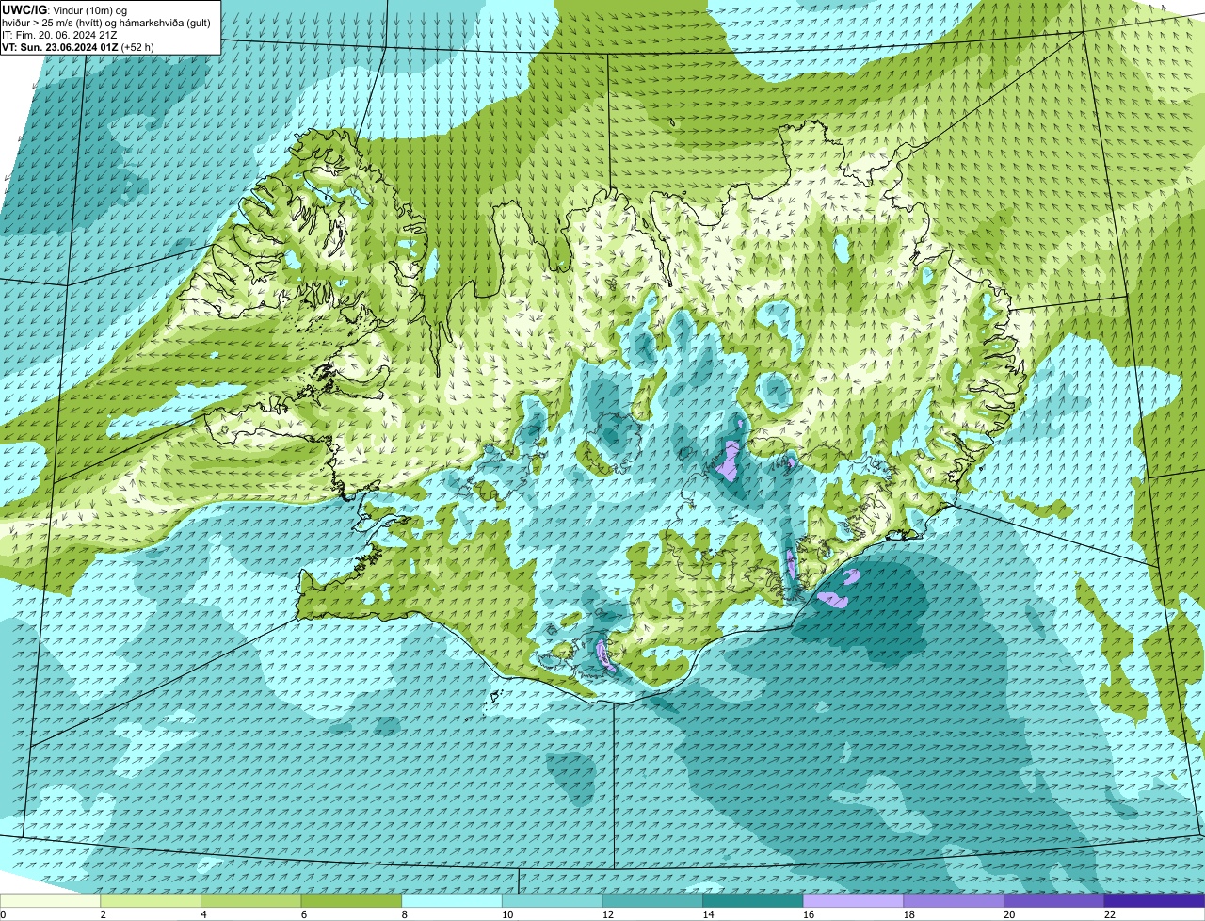Click the 10–12 m/s legend color swatch
1205x921 pixels.
pyautogui.click(x=553, y=900)
